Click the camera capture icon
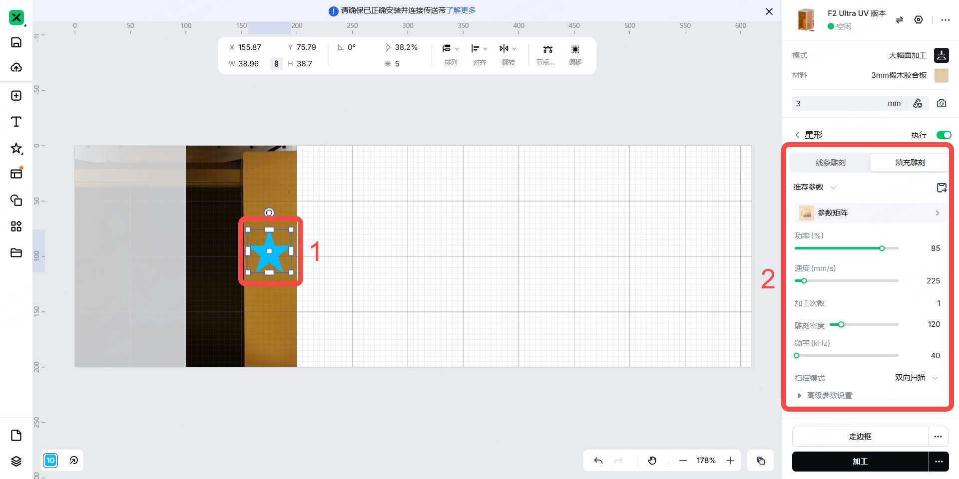This screenshot has width=959, height=479. point(941,103)
